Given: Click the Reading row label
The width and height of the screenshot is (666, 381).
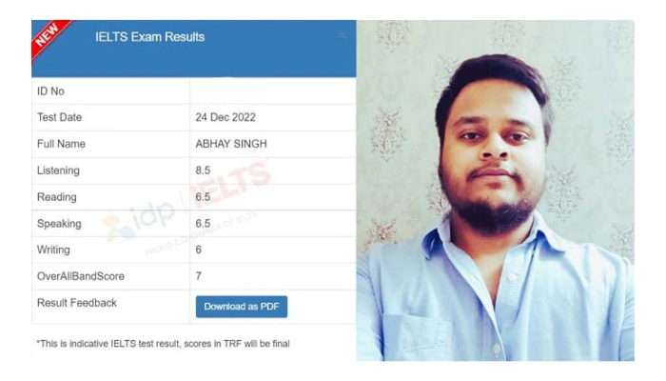Looking at the screenshot, I should pos(57,197).
